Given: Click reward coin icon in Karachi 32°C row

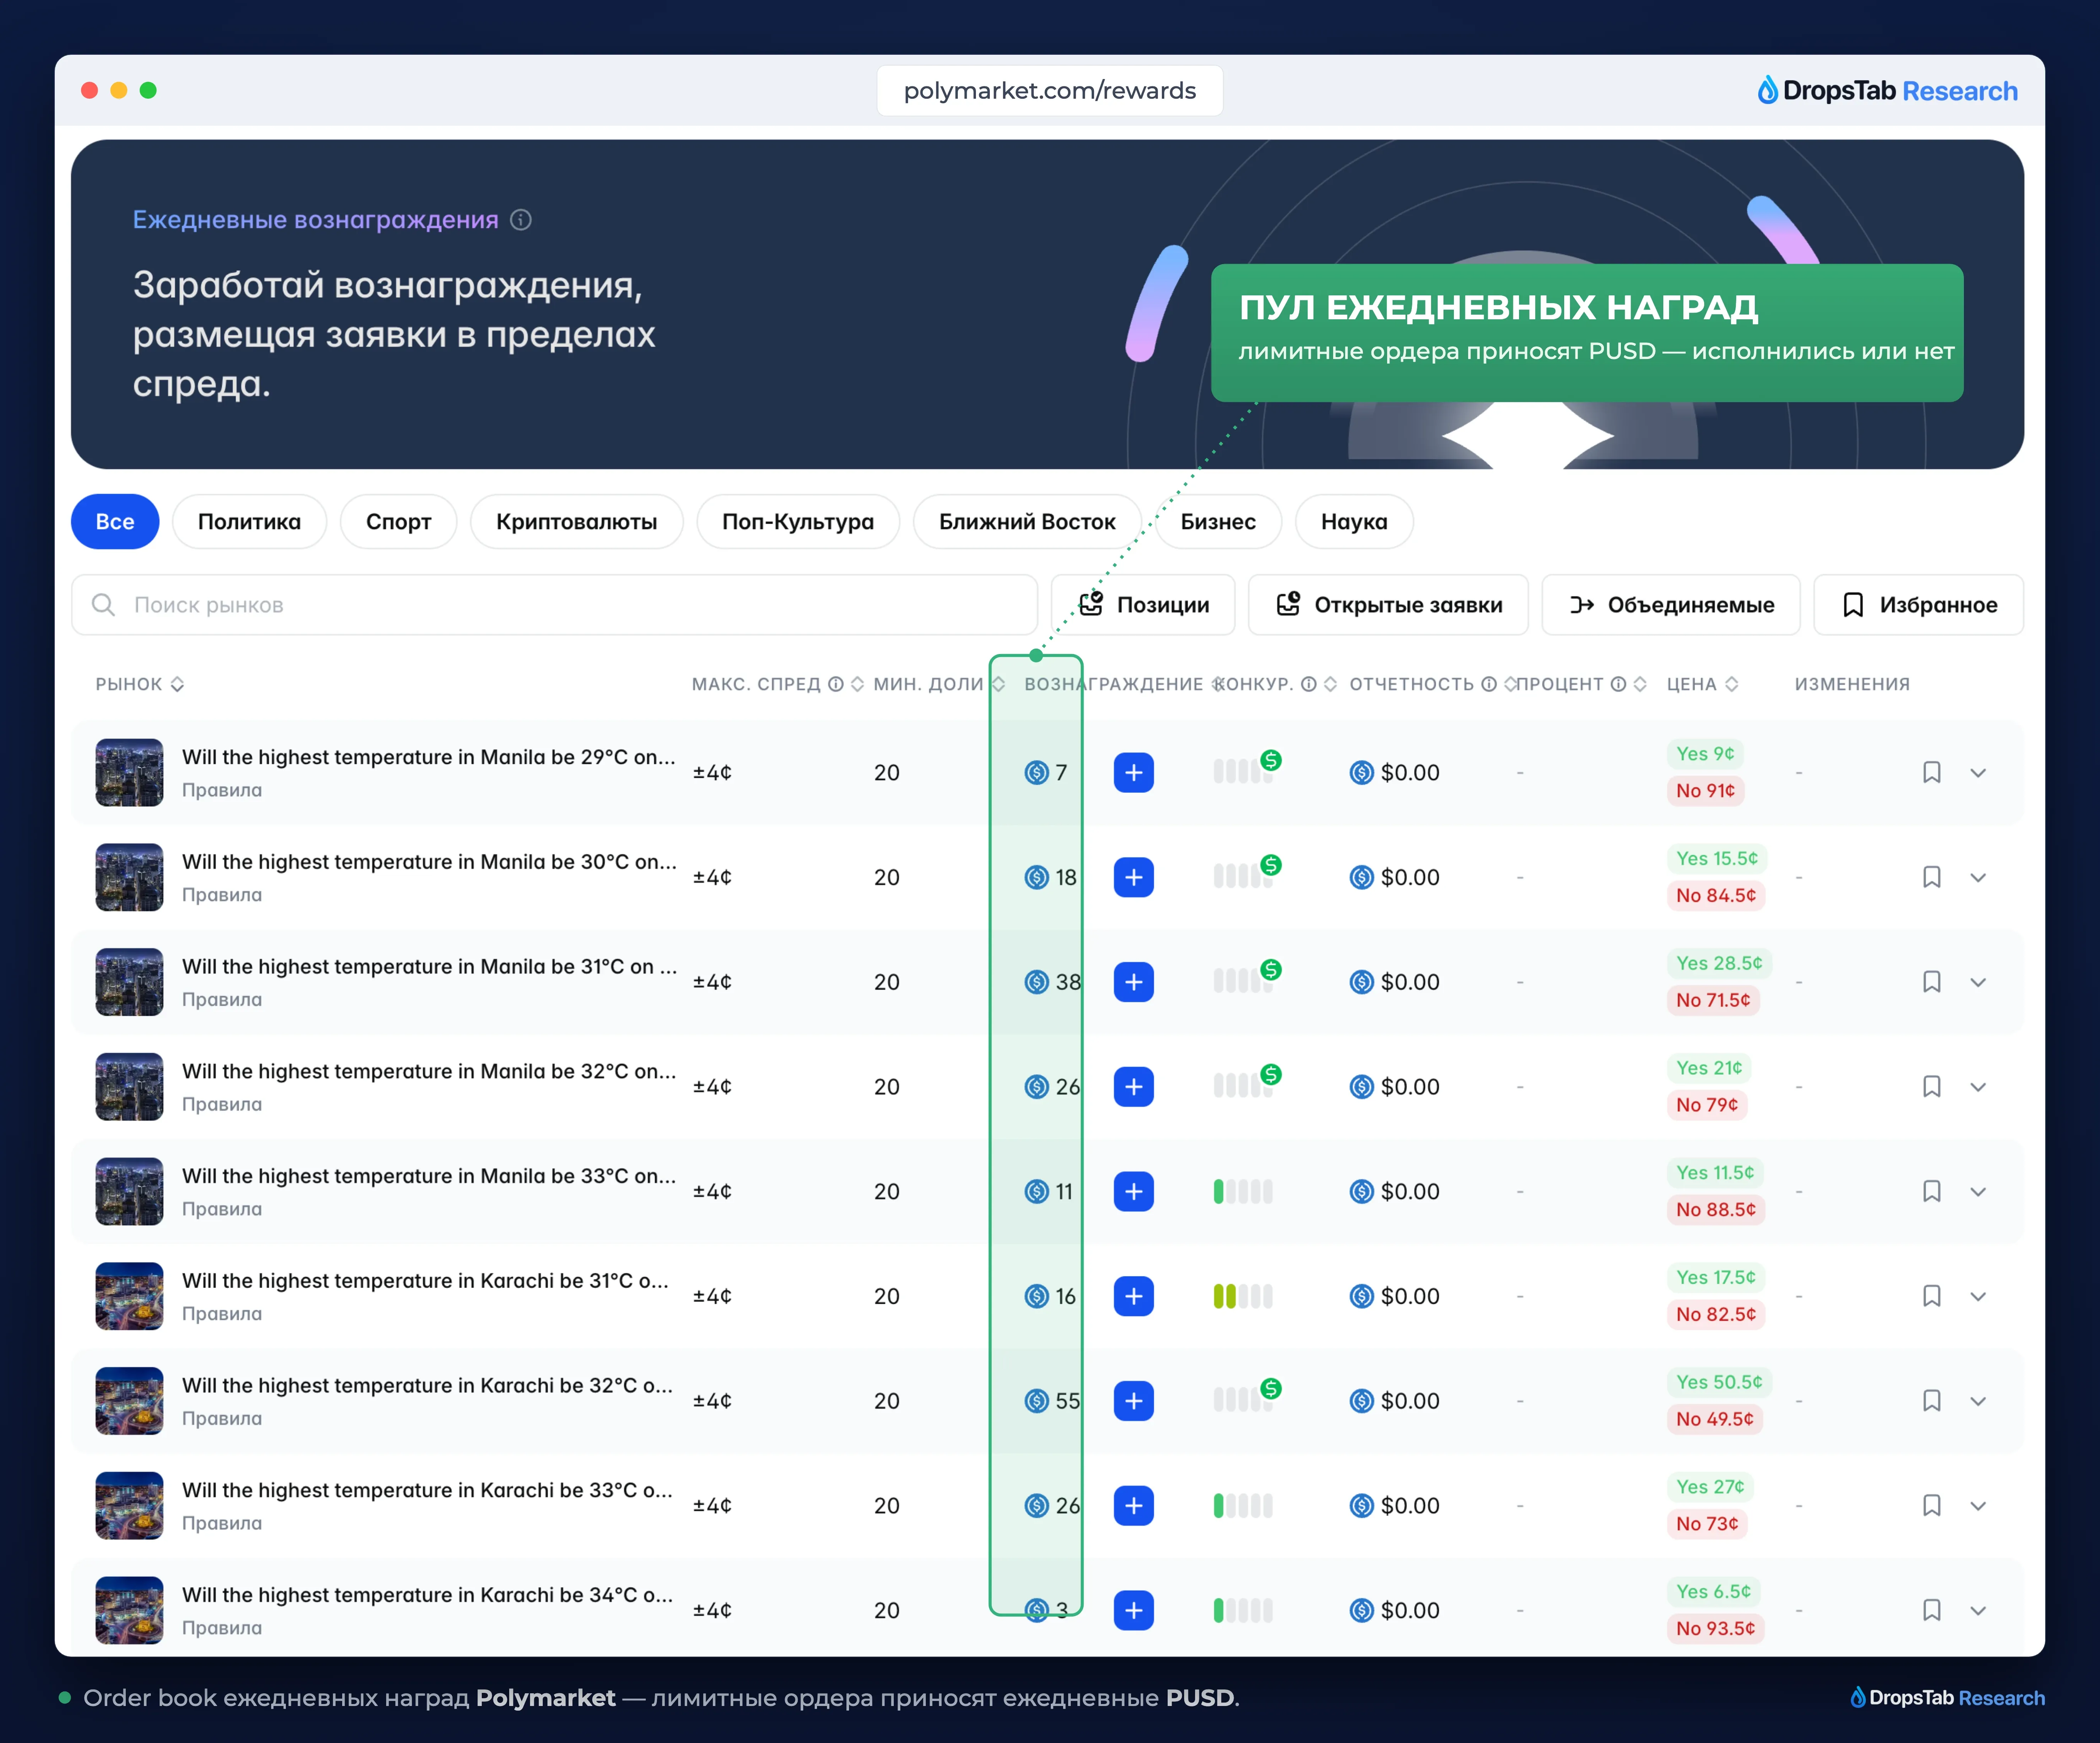Looking at the screenshot, I should point(1037,1401).
